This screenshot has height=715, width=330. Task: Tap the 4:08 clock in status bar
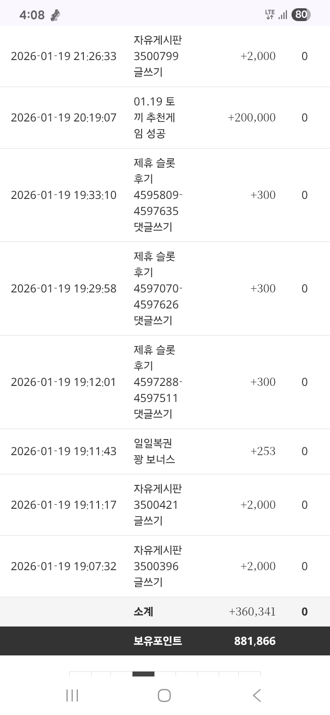[32, 15]
